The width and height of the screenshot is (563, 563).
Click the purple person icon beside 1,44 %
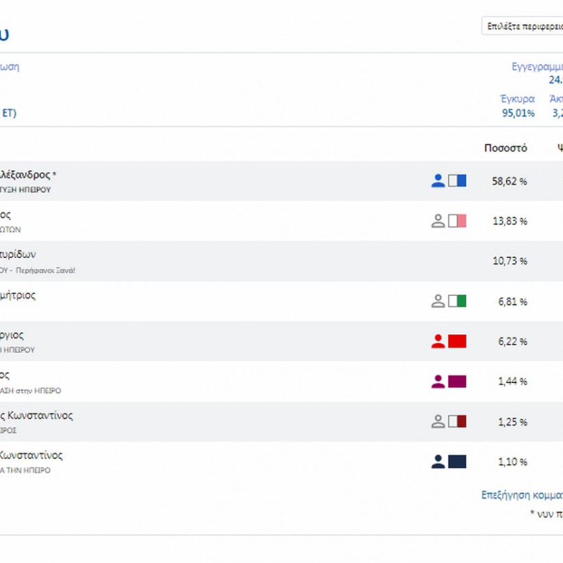(x=438, y=381)
